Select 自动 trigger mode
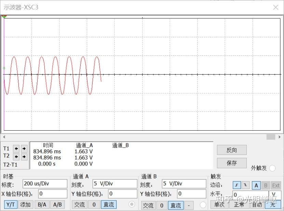This screenshot has width=284, height=211. pyautogui.click(x=257, y=205)
